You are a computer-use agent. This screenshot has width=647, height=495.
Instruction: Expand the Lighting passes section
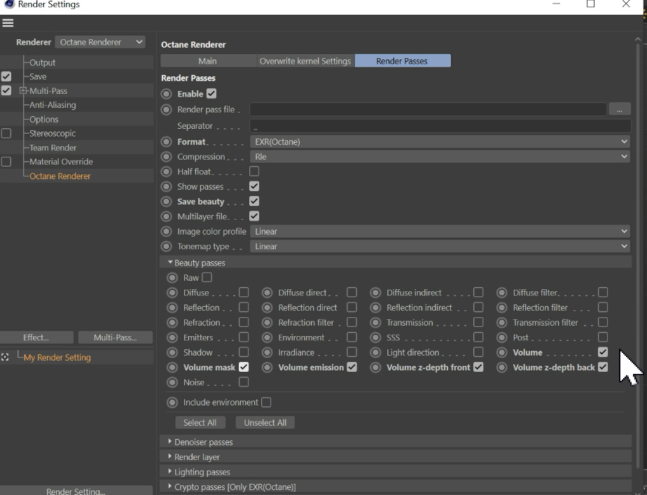coord(169,471)
